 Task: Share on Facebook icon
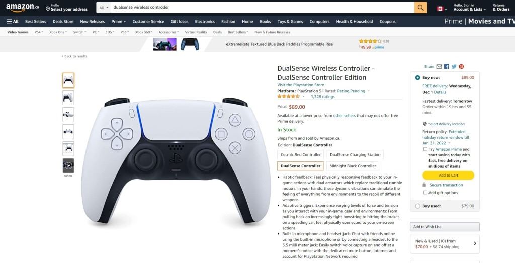pos(447,67)
